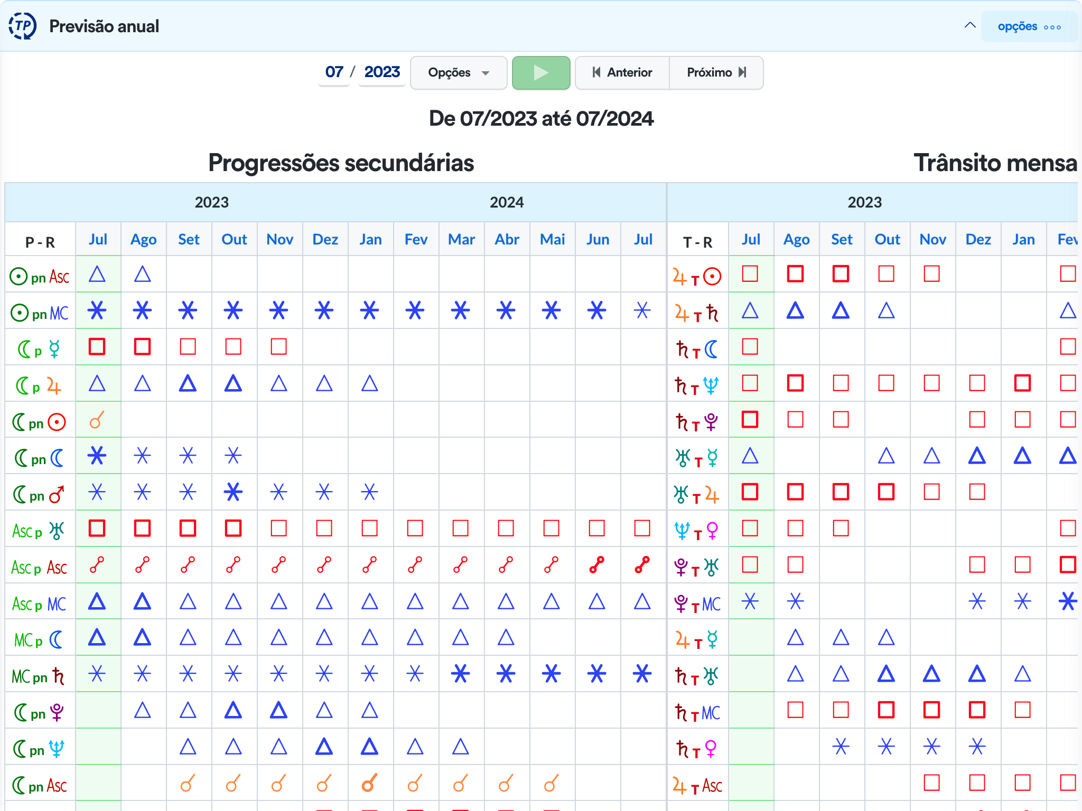Select Moon pn Asc row label

point(40,786)
